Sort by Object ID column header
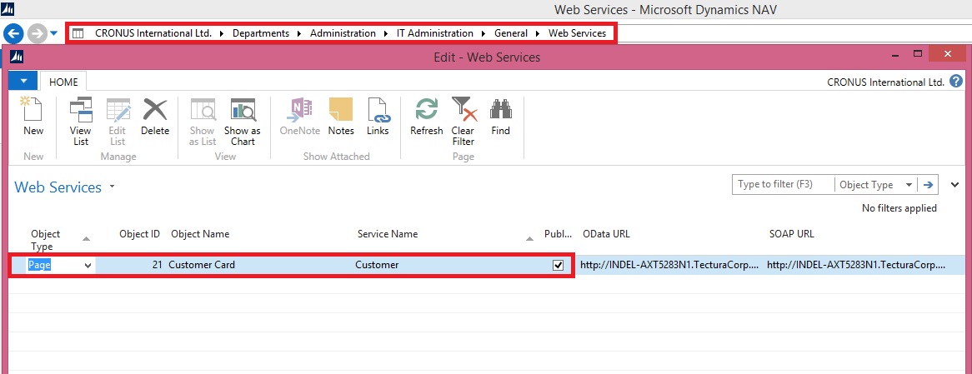 coord(139,234)
